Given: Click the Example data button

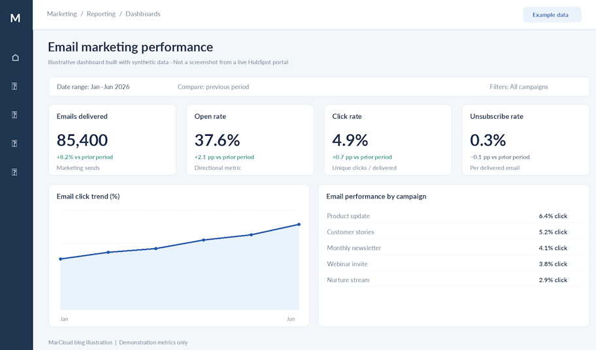Looking at the screenshot, I should pos(552,15).
